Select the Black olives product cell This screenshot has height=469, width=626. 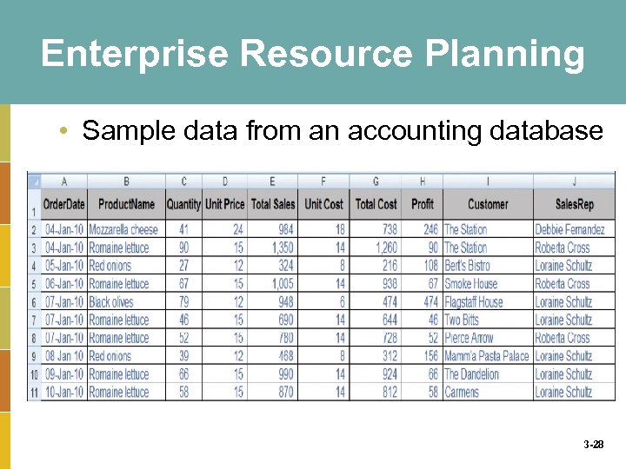(112, 302)
